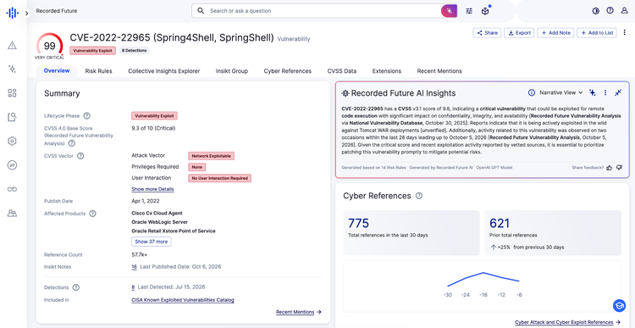The image size is (635, 328).
Task: Expand the sidebar with the chevron arrow
Action: [27, 13]
